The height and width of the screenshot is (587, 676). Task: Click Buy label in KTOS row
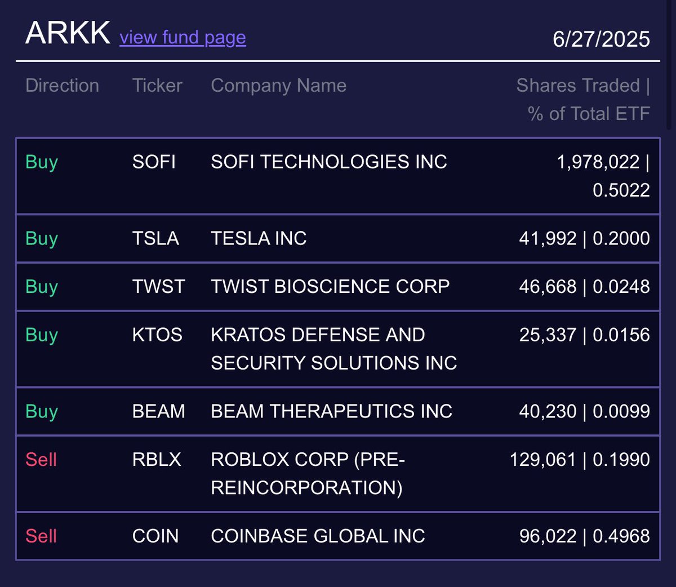pos(42,336)
